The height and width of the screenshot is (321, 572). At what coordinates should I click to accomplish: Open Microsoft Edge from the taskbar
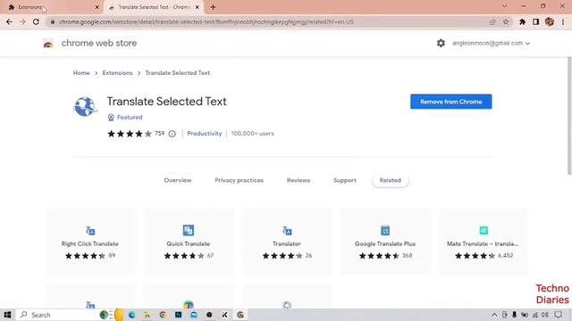click(131, 315)
